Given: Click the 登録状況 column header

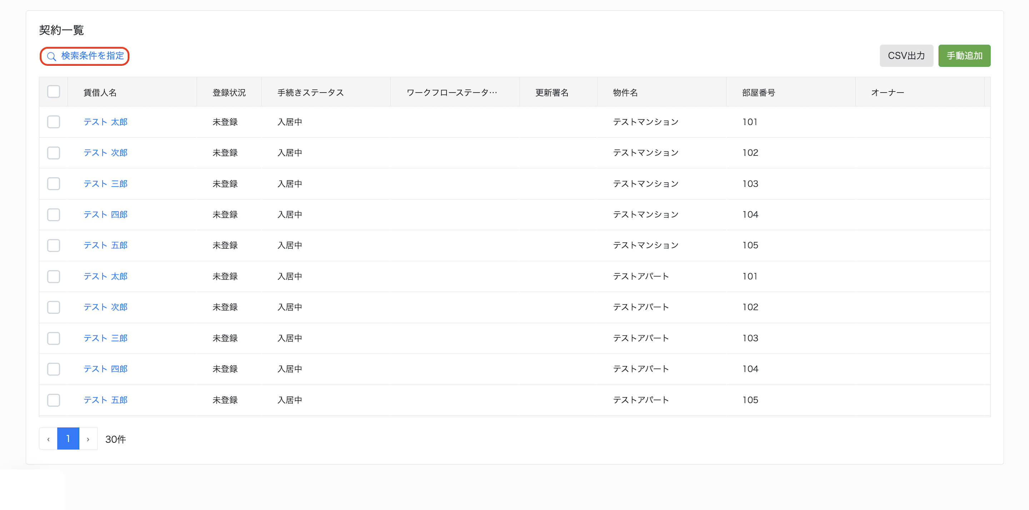Looking at the screenshot, I should click(229, 92).
